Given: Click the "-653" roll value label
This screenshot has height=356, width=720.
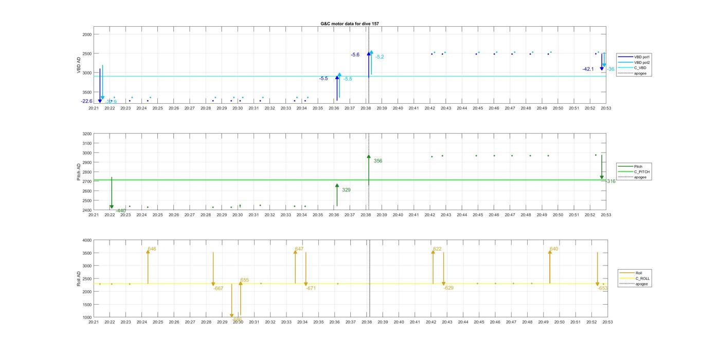Looking at the screenshot, I should [603, 288].
